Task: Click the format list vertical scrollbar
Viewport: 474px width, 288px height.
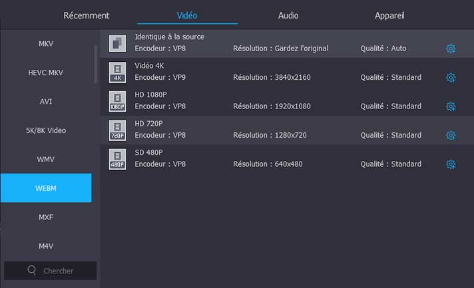Action: point(95,63)
